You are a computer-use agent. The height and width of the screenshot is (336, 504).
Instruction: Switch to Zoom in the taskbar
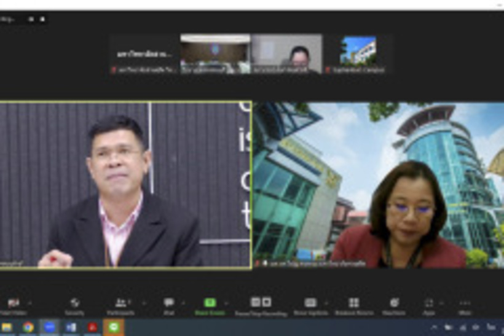coord(49,327)
